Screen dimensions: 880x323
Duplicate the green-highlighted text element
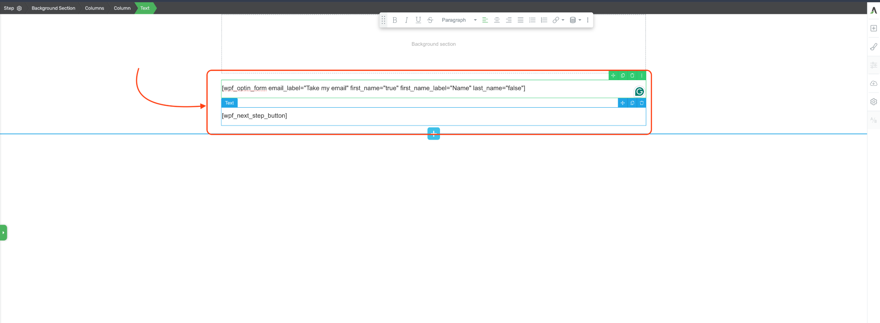[x=623, y=76]
